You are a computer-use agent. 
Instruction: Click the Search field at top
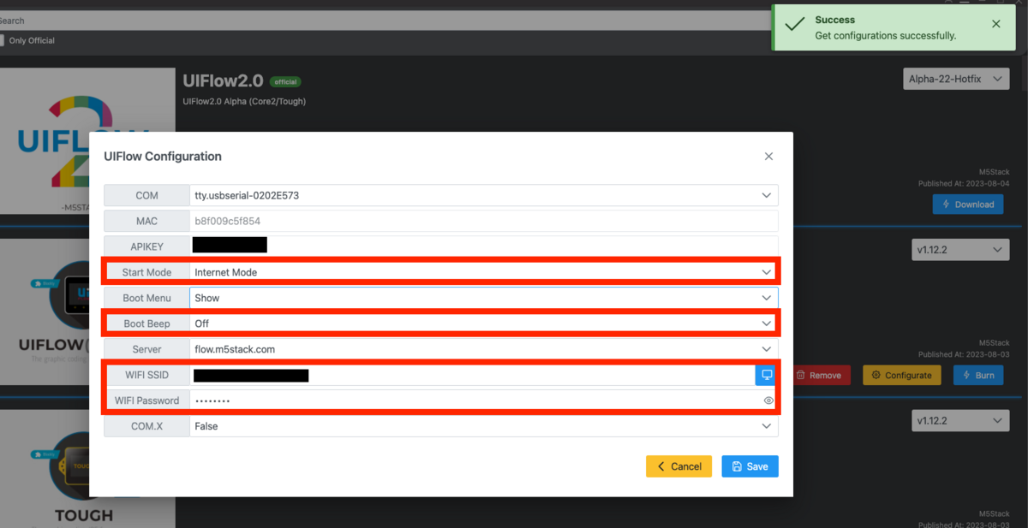(385, 21)
